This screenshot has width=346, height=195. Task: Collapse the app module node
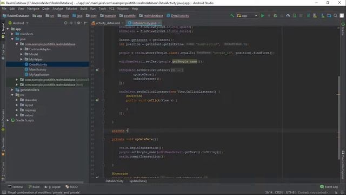(x=8, y=29)
